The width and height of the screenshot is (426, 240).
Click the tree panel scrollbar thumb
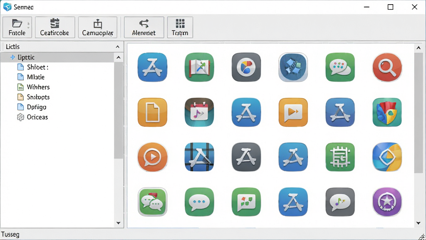[x=119, y=110]
